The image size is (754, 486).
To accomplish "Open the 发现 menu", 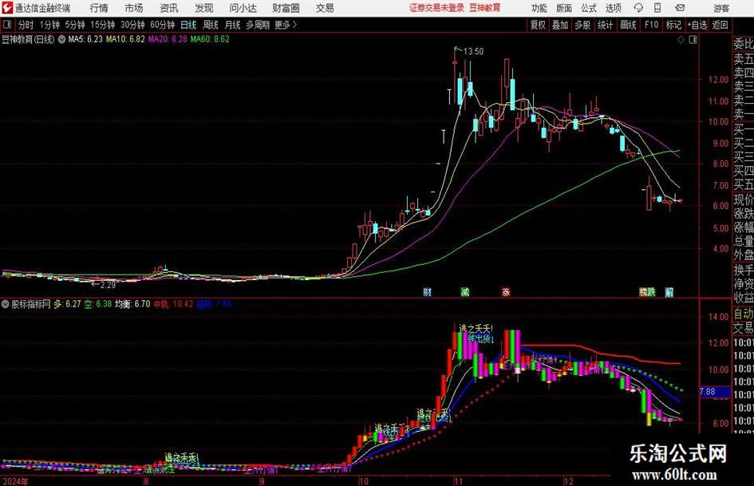I will [204, 8].
